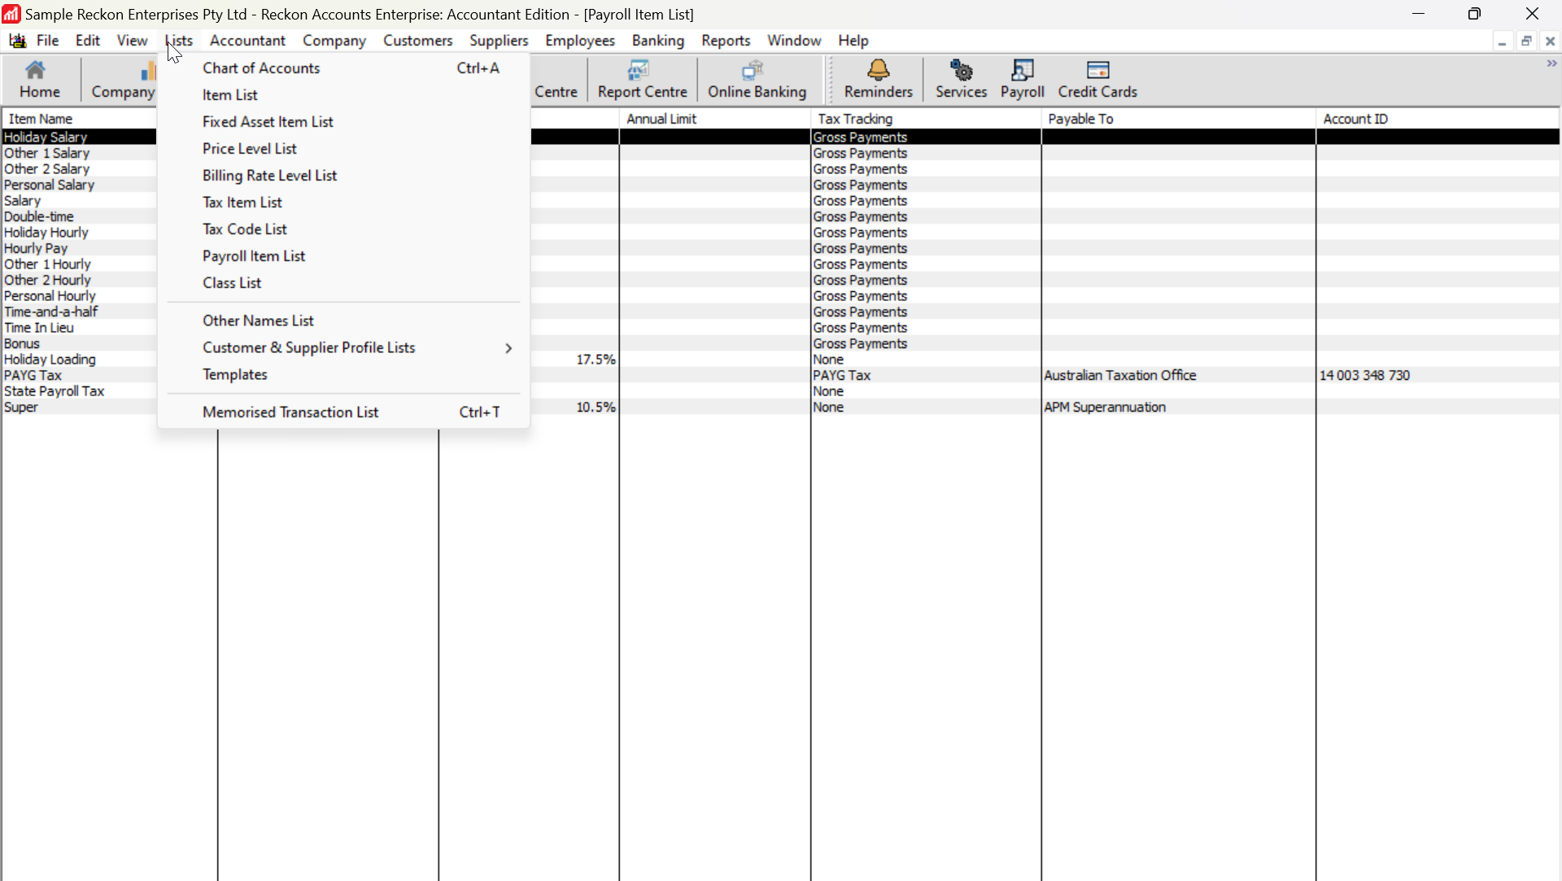Expand toolbar overflow chevron at right
Viewport: 1562px width, 881px height.
(x=1551, y=63)
